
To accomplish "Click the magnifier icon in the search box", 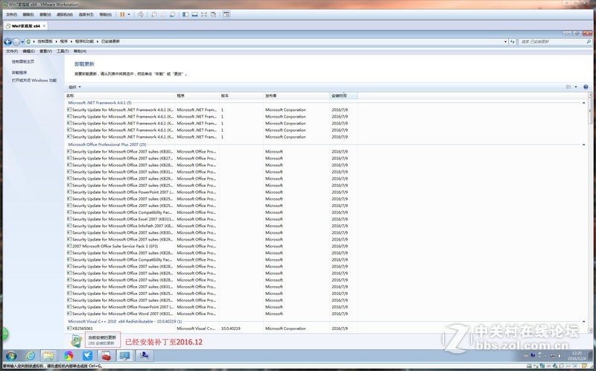I will point(589,42).
